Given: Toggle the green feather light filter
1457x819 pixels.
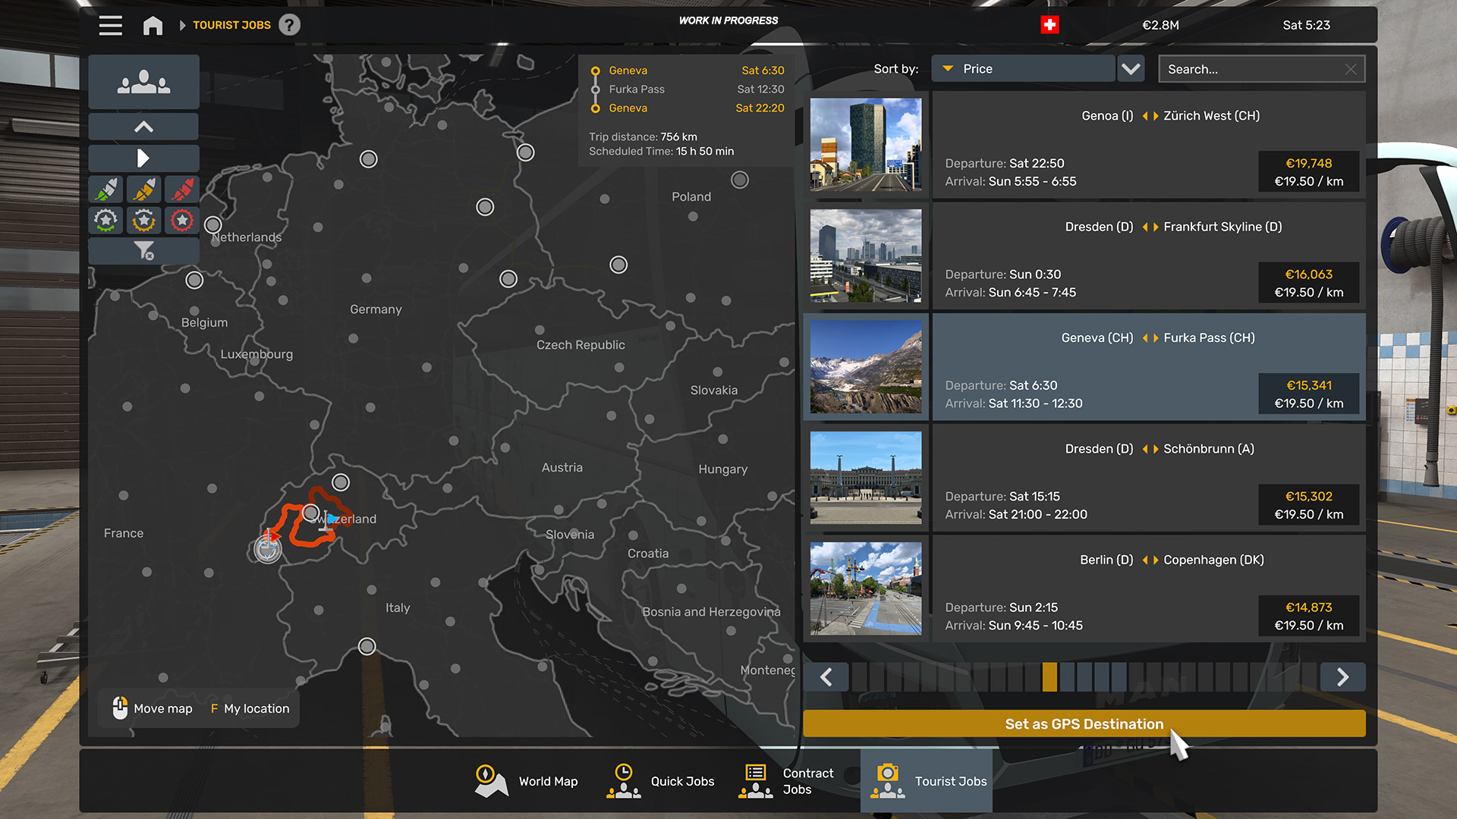Looking at the screenshot, I should click(106, 189).
